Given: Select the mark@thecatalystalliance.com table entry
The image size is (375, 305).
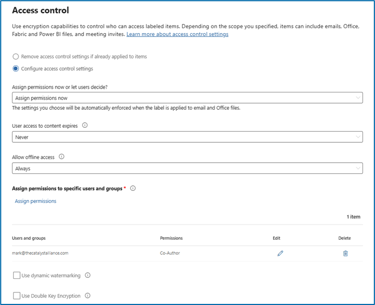Looking at the screenshot, I should point(40,253).
